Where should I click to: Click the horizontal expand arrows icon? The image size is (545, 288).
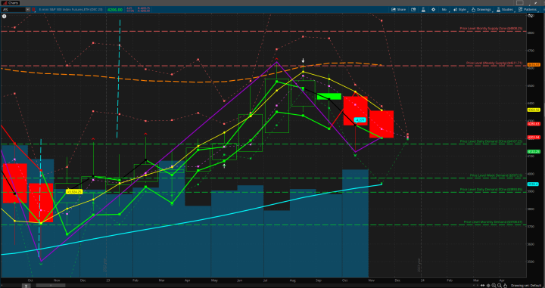[x=482, y=285]
